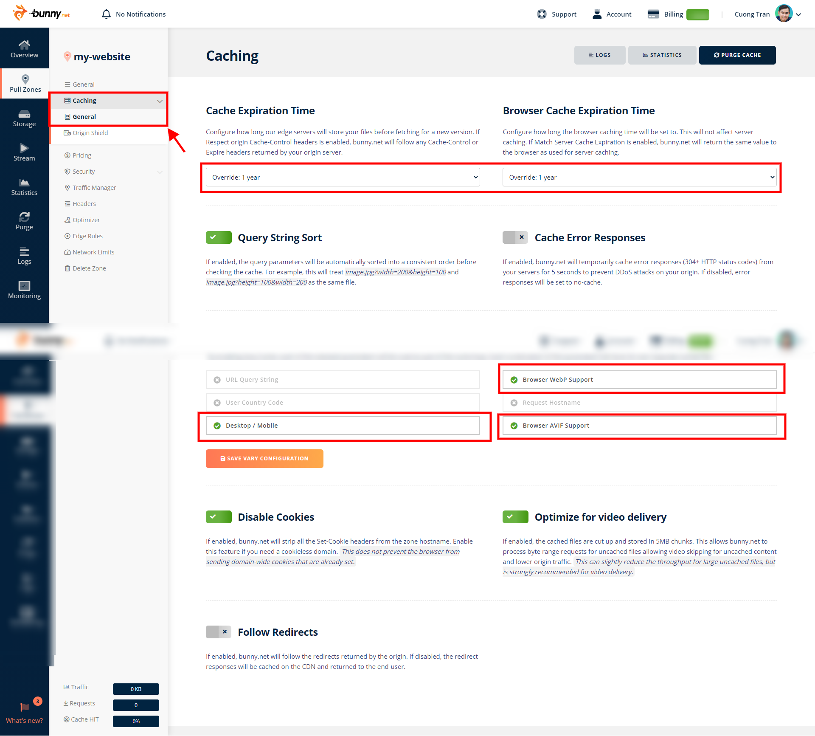Screen dimensions: 815x736
Task: Turn off the Disable Cookies toggle
Action: 219,517
